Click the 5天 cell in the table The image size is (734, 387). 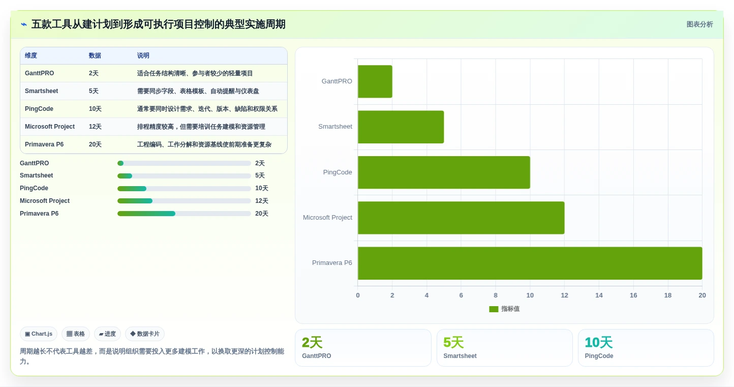[94, 91]
